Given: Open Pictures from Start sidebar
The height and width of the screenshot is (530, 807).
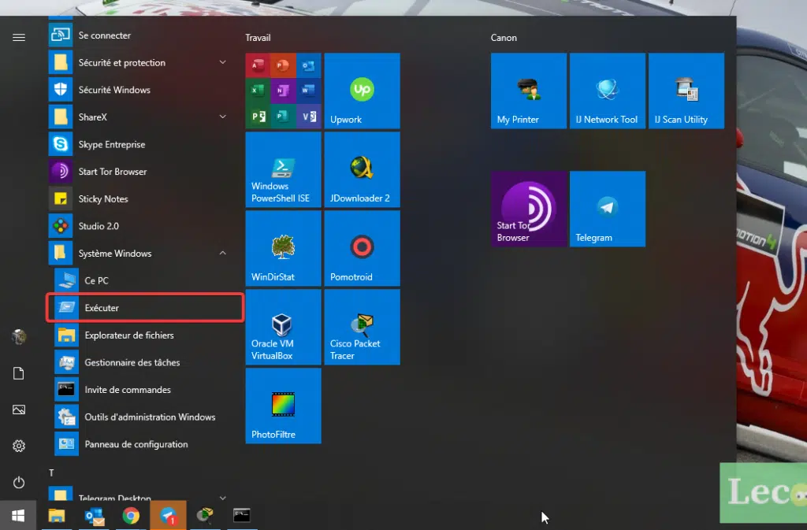Looking at the screenshot, I should [x=19, y=410].
